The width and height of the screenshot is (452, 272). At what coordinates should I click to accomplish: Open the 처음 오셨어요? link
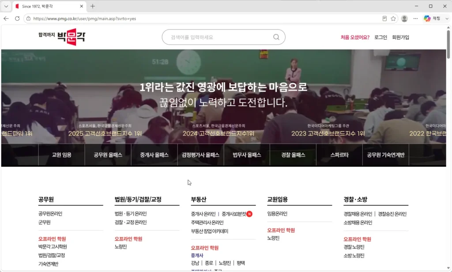[355, 37]
